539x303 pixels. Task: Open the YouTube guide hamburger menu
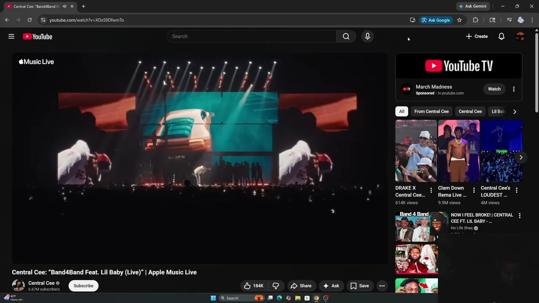(x=11, y=37)
